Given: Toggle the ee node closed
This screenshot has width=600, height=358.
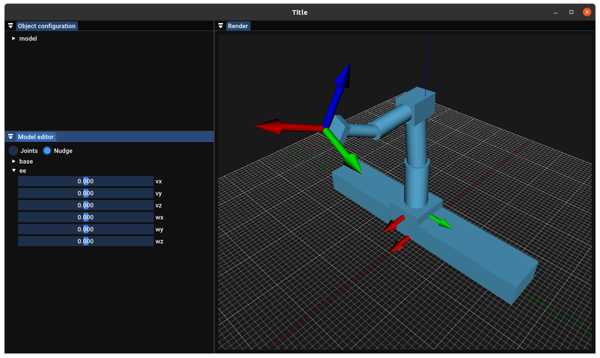Looking at the screenshot, I should (13, 170).
